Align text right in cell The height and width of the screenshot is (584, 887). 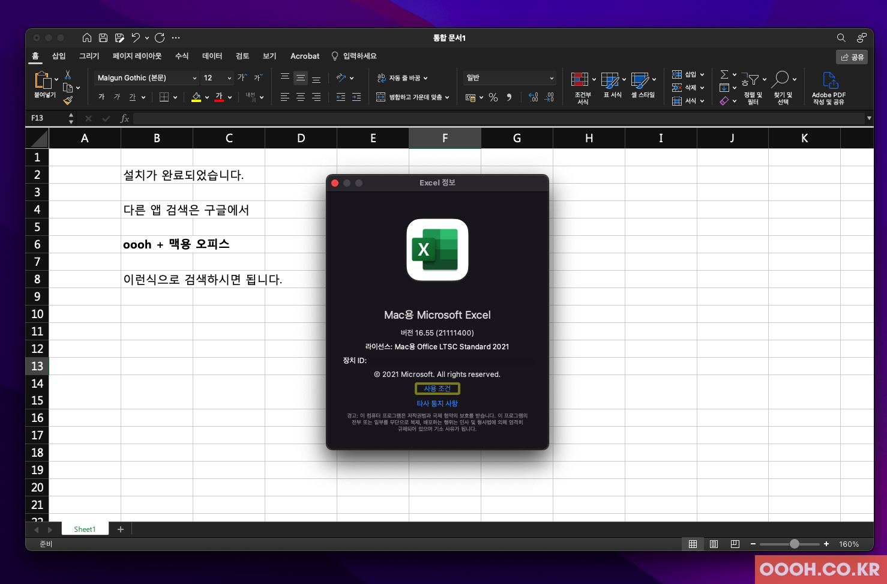[x=316, y=97]
